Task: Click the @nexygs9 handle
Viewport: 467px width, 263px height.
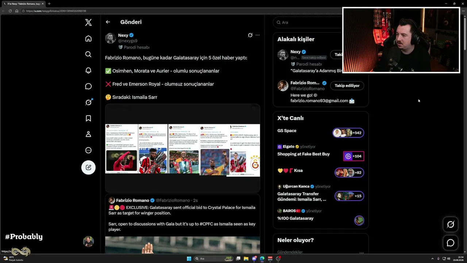Action: pyautogui.click(x=128, y=41)
